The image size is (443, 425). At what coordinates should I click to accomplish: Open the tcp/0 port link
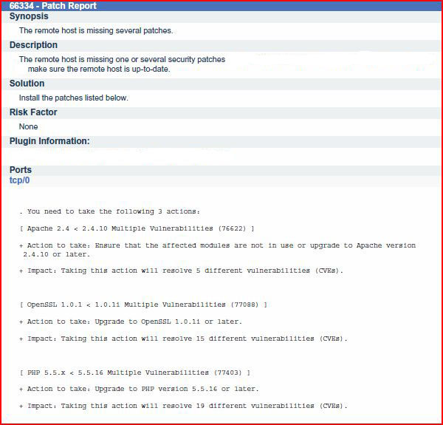(x=19, y=180)
